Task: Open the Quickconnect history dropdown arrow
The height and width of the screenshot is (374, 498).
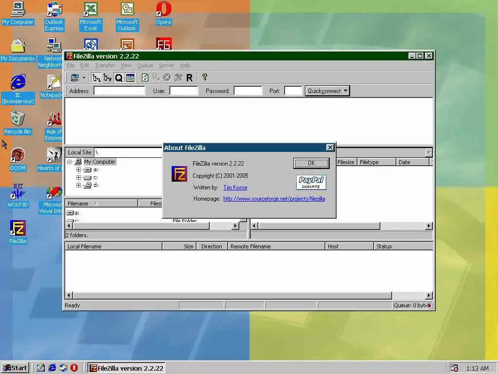Action: pyautogui.click(x=346, y=91)
